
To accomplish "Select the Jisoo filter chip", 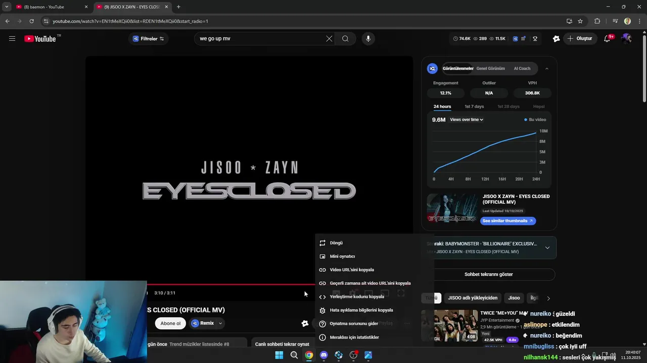I will 514,298.
